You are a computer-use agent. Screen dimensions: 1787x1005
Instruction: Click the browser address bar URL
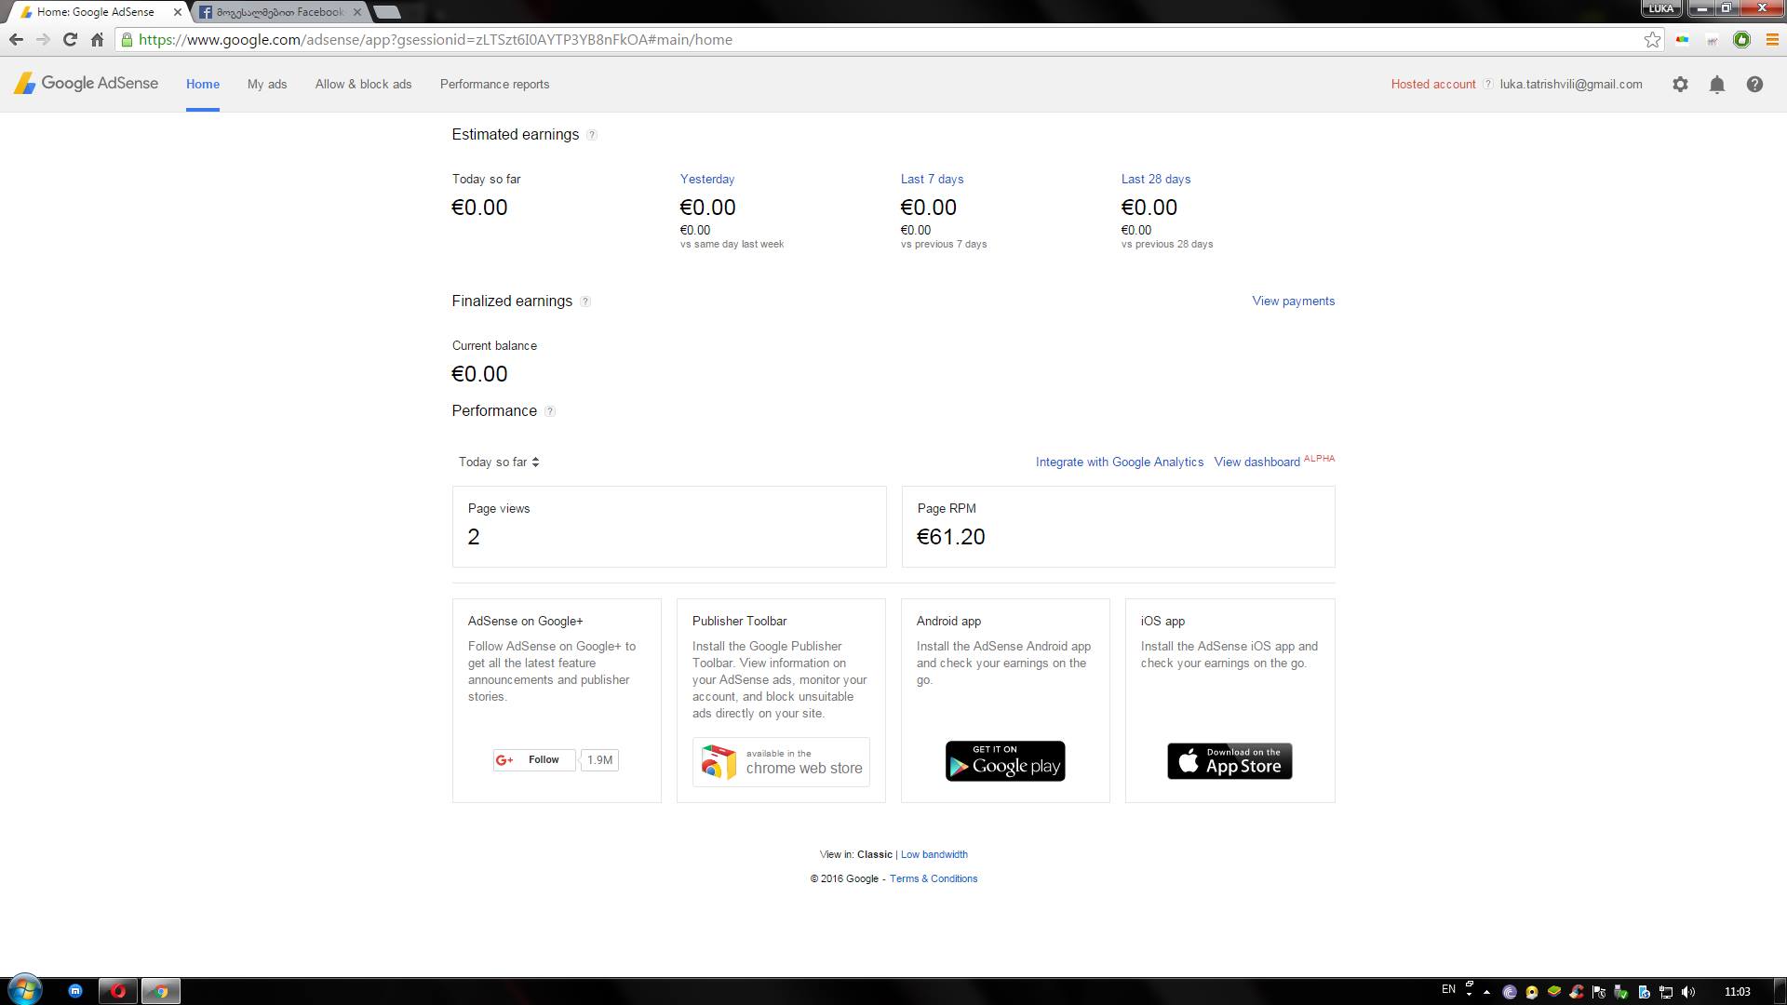coord(435,40)
